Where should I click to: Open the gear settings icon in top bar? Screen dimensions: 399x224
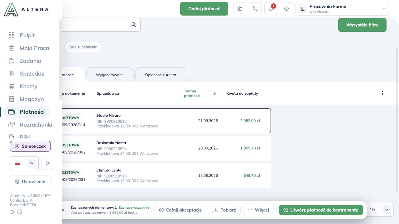click(286, 9)
